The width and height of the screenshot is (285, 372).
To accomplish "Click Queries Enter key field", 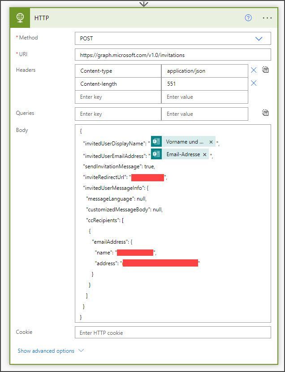I will [118, 114].
